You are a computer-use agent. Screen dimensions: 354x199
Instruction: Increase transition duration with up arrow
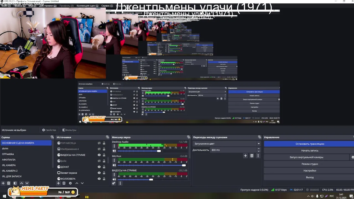click(259, 149)
